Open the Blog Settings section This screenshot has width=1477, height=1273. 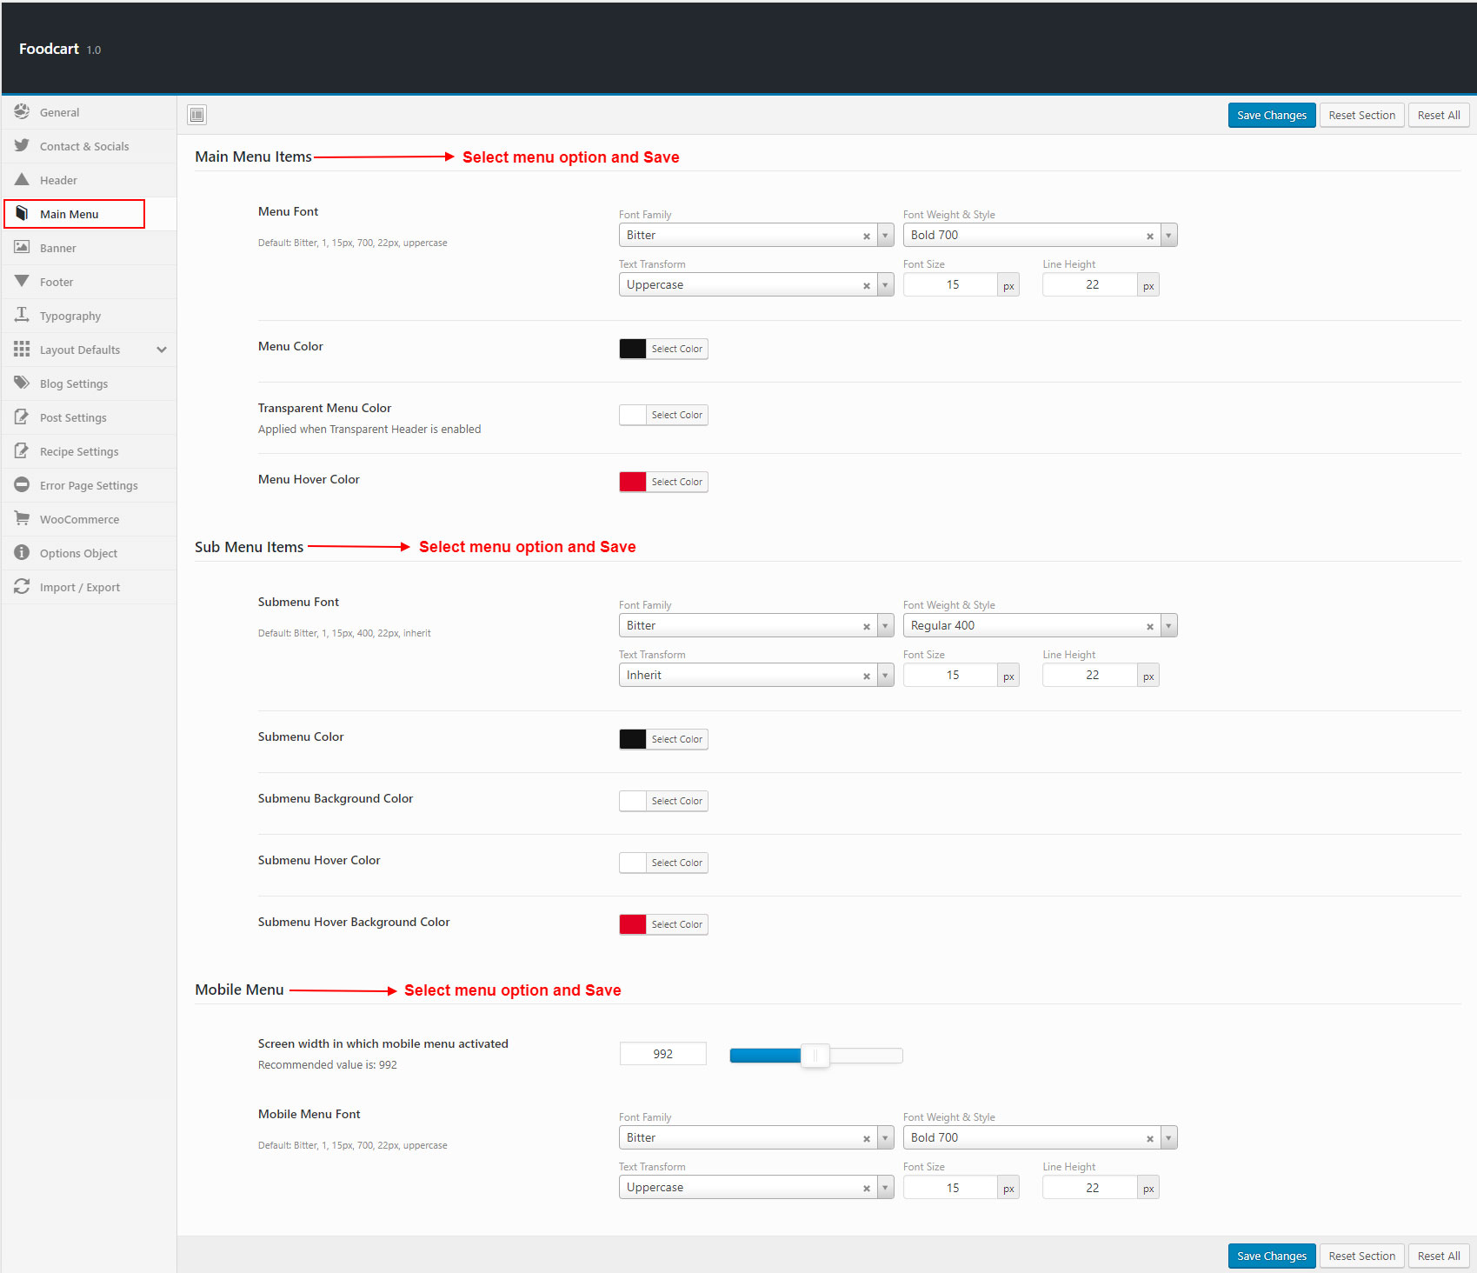click(89, 383)
